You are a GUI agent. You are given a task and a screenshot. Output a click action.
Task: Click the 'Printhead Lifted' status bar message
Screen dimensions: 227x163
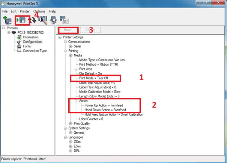[24, 159]
